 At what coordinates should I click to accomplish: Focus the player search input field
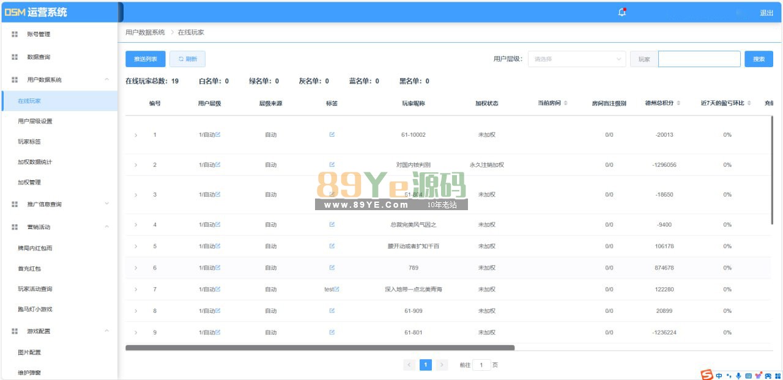[x=699, y=59]
